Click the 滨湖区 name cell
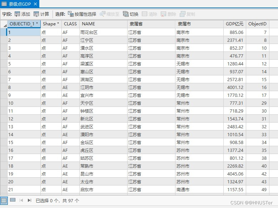The image size is (278, 208). point(103,80)
